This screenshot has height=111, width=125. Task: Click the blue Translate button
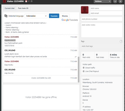54,16
